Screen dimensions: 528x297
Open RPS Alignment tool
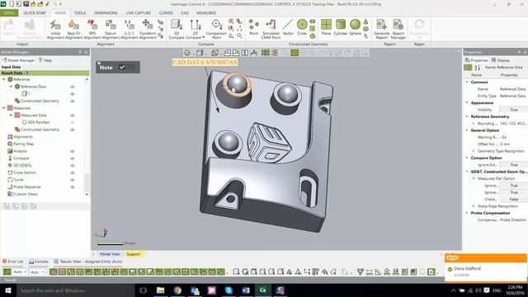click(92, 30)
